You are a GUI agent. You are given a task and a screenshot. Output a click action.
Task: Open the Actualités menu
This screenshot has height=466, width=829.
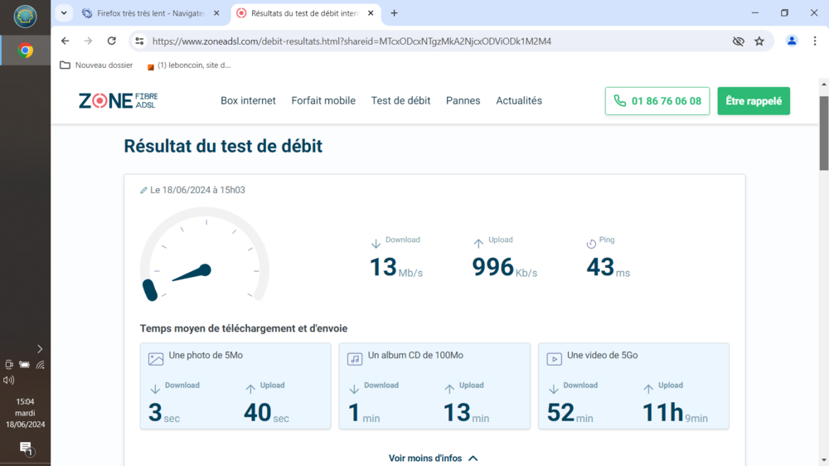pyautogui.click(x=519, y=100)
